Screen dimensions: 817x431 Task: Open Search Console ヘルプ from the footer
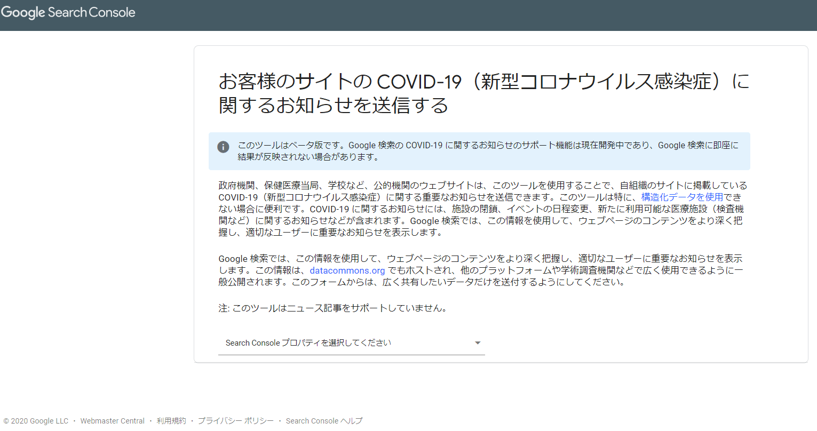coord(324,420)
